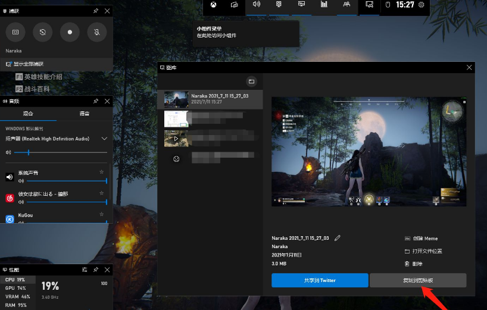Start recording with the record button
The width and height of the screenshot is (487, 310).
pyautogui.click(x=70, y=32)
